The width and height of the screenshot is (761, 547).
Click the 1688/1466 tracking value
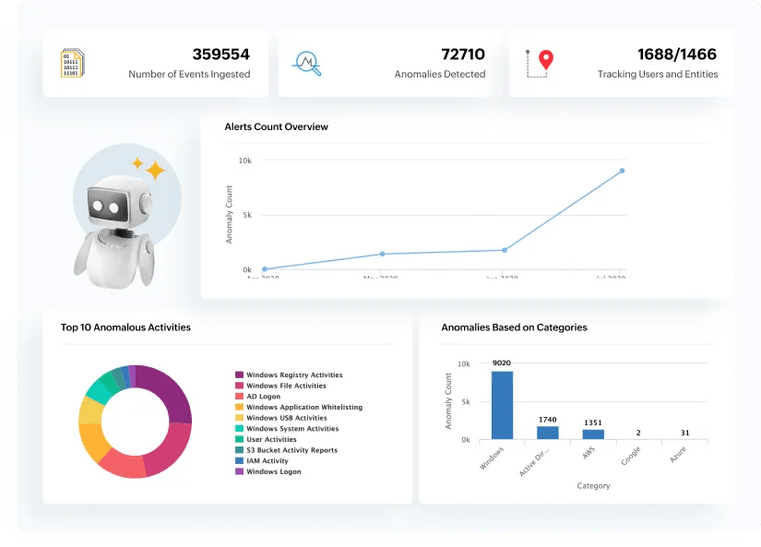[677, 54]
